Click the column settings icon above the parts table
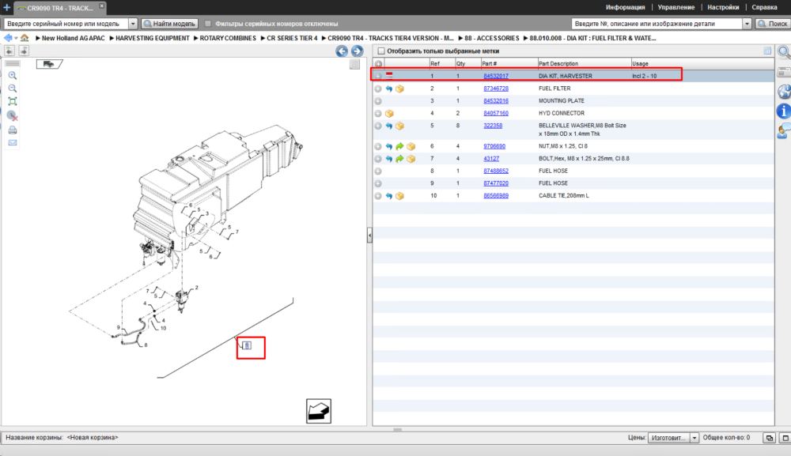 (767, 51)
